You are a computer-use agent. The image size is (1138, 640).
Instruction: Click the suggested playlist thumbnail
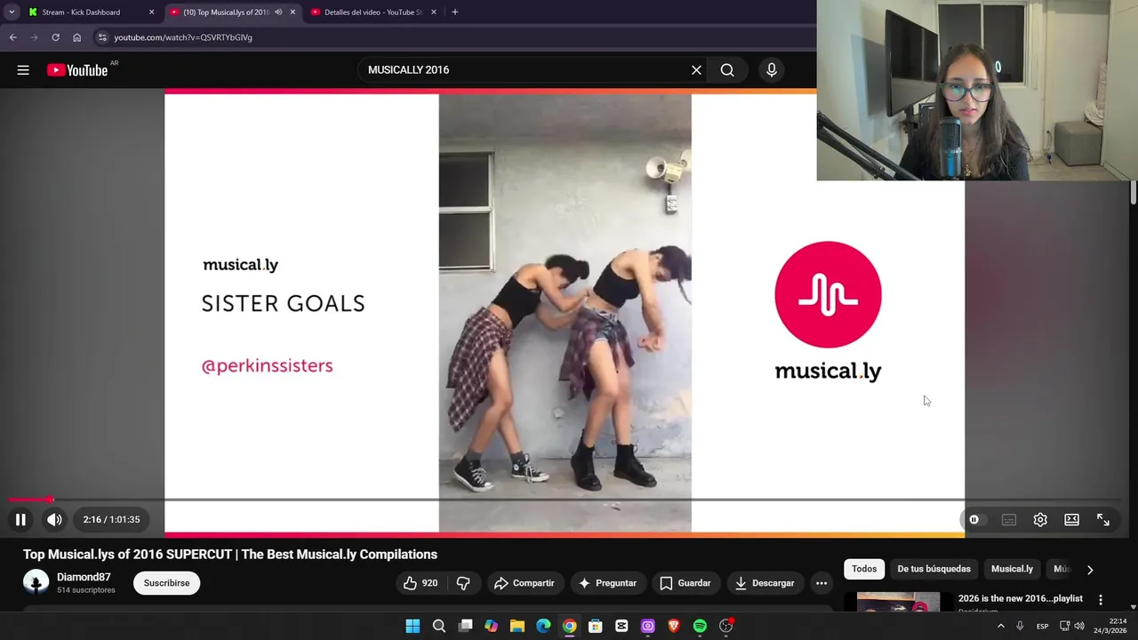click(x=898, y=602)
